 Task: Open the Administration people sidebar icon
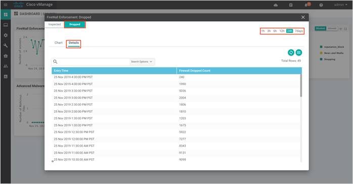point(6,66)
